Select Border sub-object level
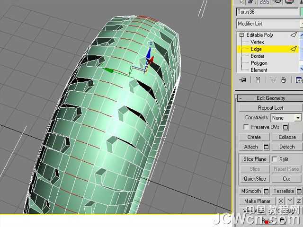 258,56
